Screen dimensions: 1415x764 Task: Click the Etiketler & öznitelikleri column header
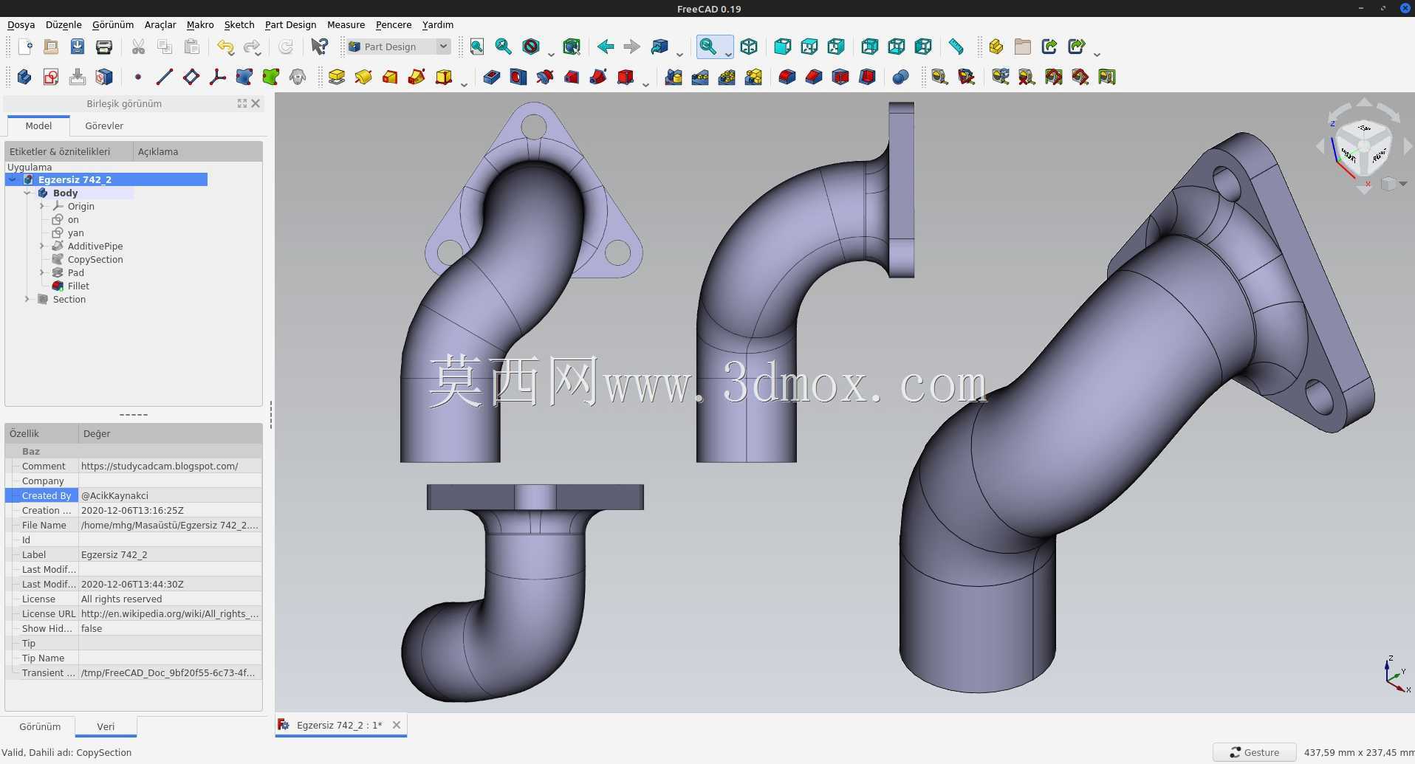coord(69,151)
